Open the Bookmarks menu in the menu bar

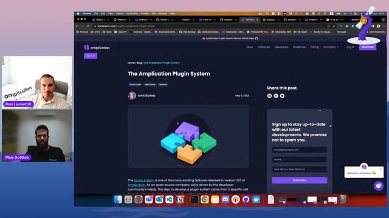133,13
